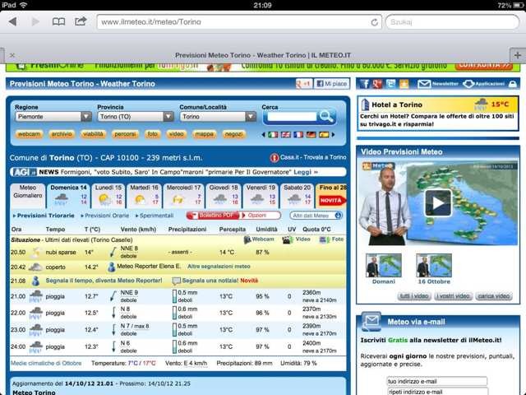This screenshot has height=395, width=526.
Task: Select the Sabato 20 forecast tab
Action: 297,196
